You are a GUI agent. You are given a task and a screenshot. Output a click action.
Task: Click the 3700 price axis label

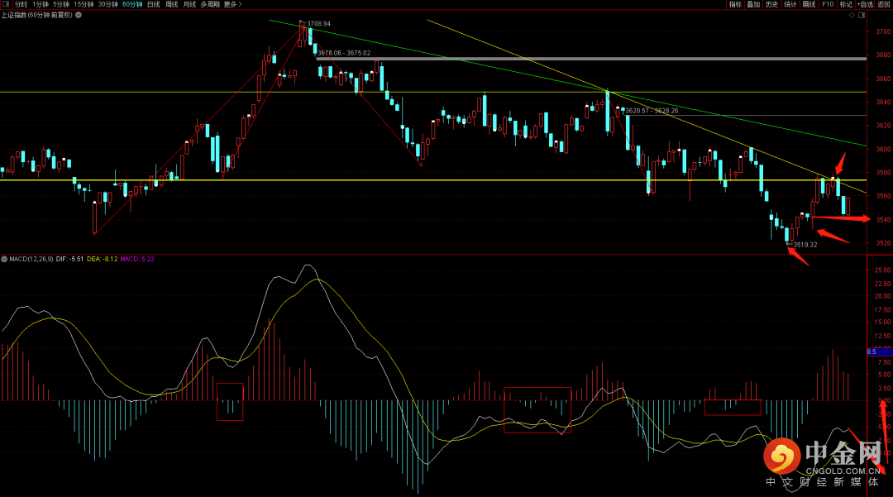(x=883, y=32)
